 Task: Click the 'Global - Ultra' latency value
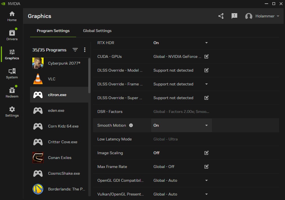(x=165, y=139)
